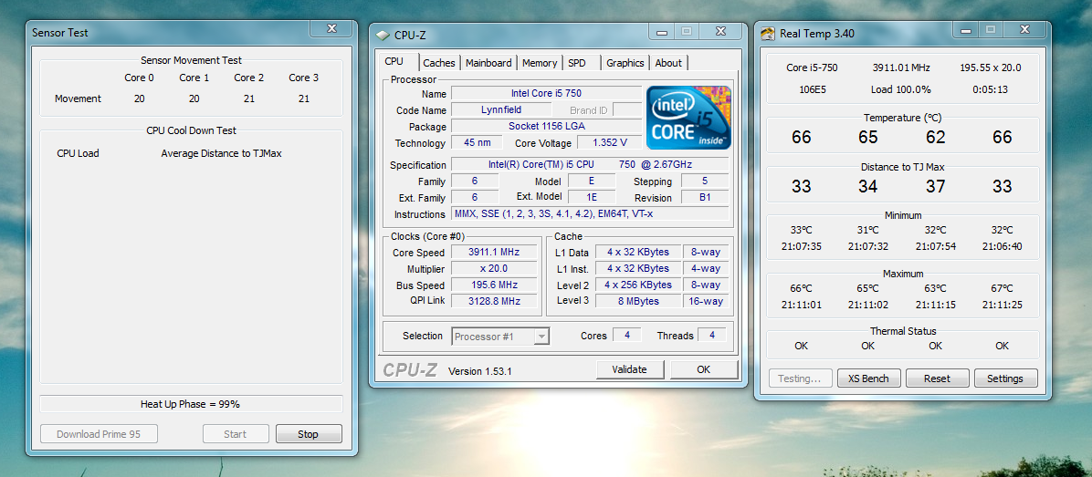Click the minimum temperature 31°C
1092x477 pixels.
[867, 230]
